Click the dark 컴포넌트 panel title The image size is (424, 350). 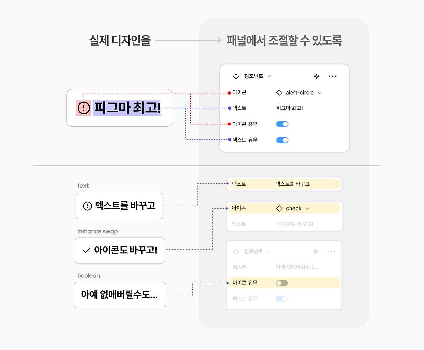pyautogui.click(x=254, y=76)
